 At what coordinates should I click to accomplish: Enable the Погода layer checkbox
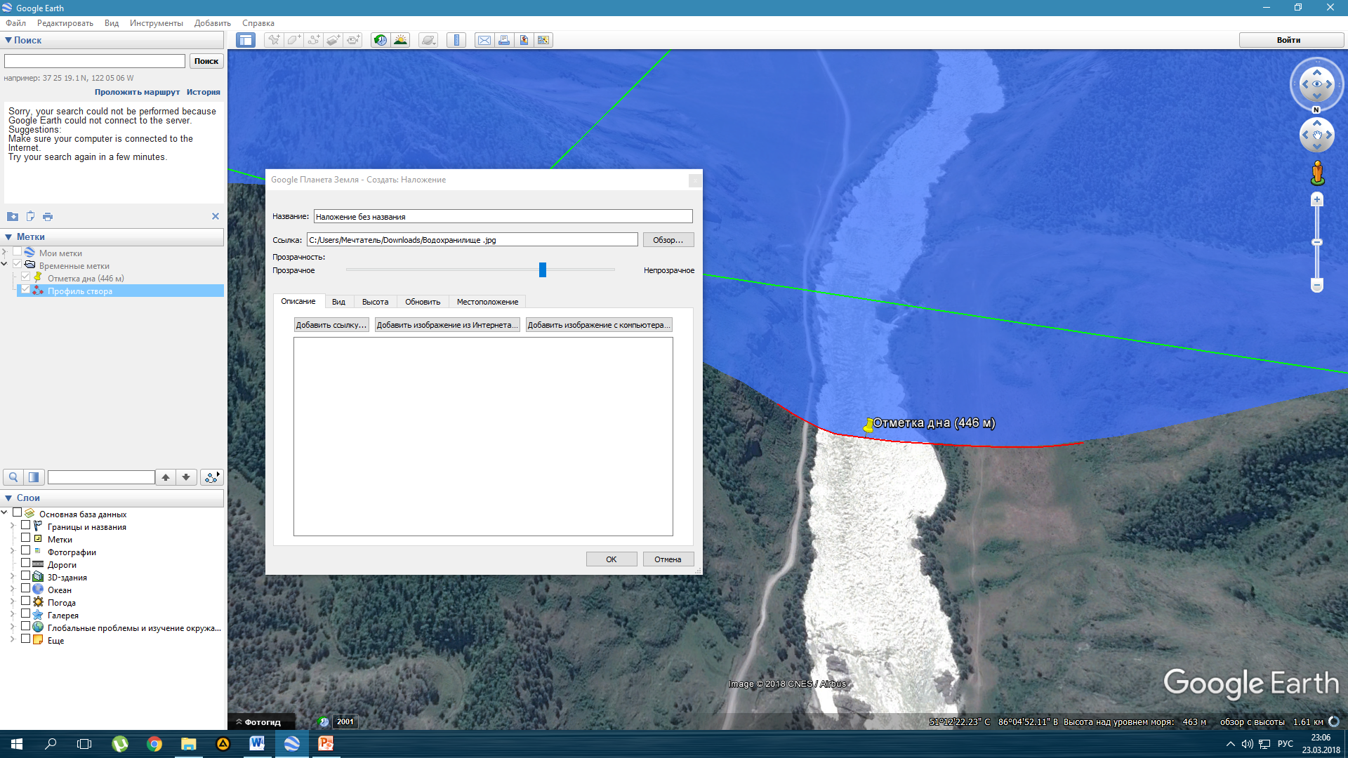click(x=25, y=601)
